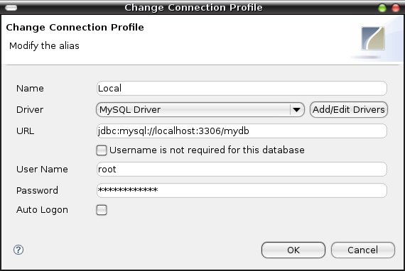Click the connection profile banner image
Screen dimensions: 405x271
pyautogui.click(x=373, y=38)
